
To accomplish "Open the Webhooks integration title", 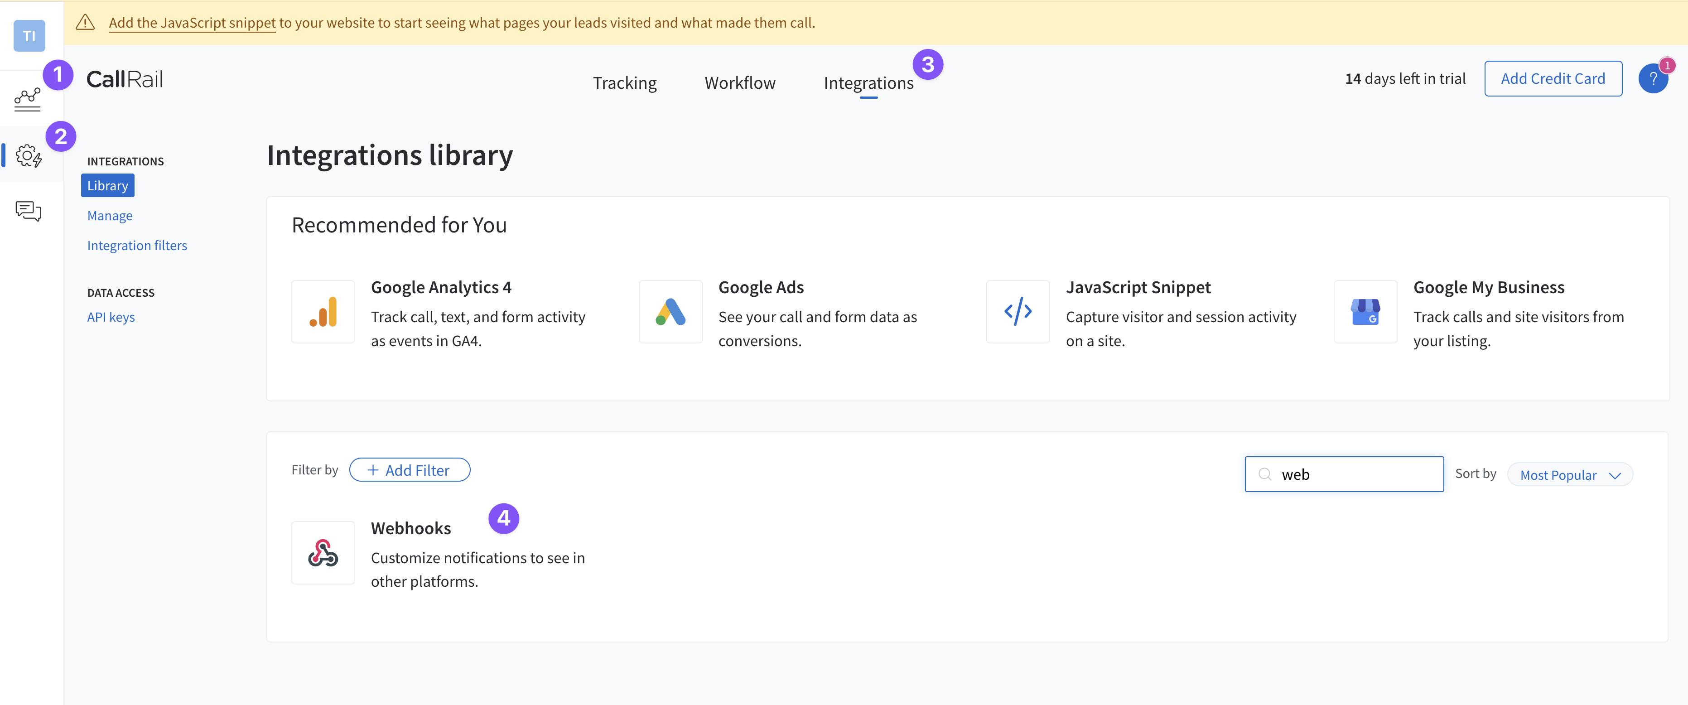I will point(411,528).
